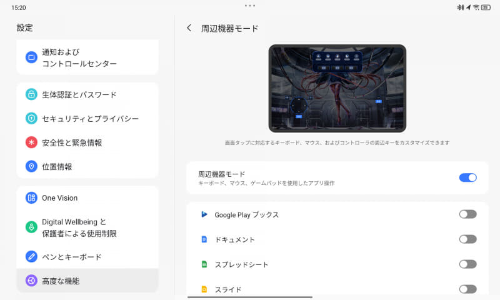The height and width of the screenshot is (300, 500).
Task: Click the Google Slides app icon
Action: (204, 289)
